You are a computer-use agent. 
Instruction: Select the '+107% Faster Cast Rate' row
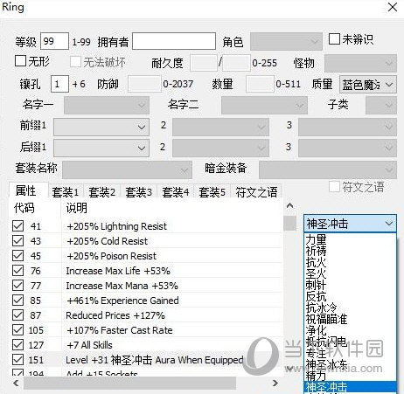pyautogui.click(x=146, y=330)
